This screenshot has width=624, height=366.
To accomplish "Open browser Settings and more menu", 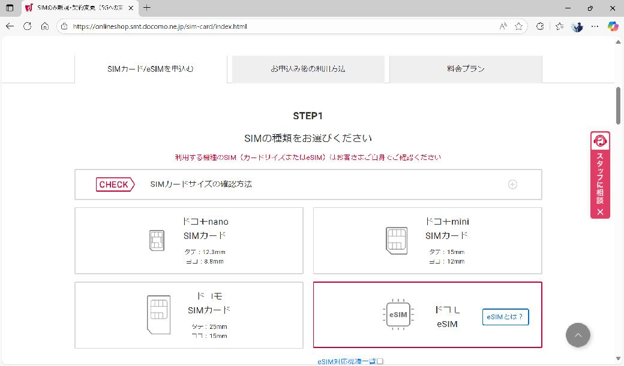I will click(x=595, y=26).
